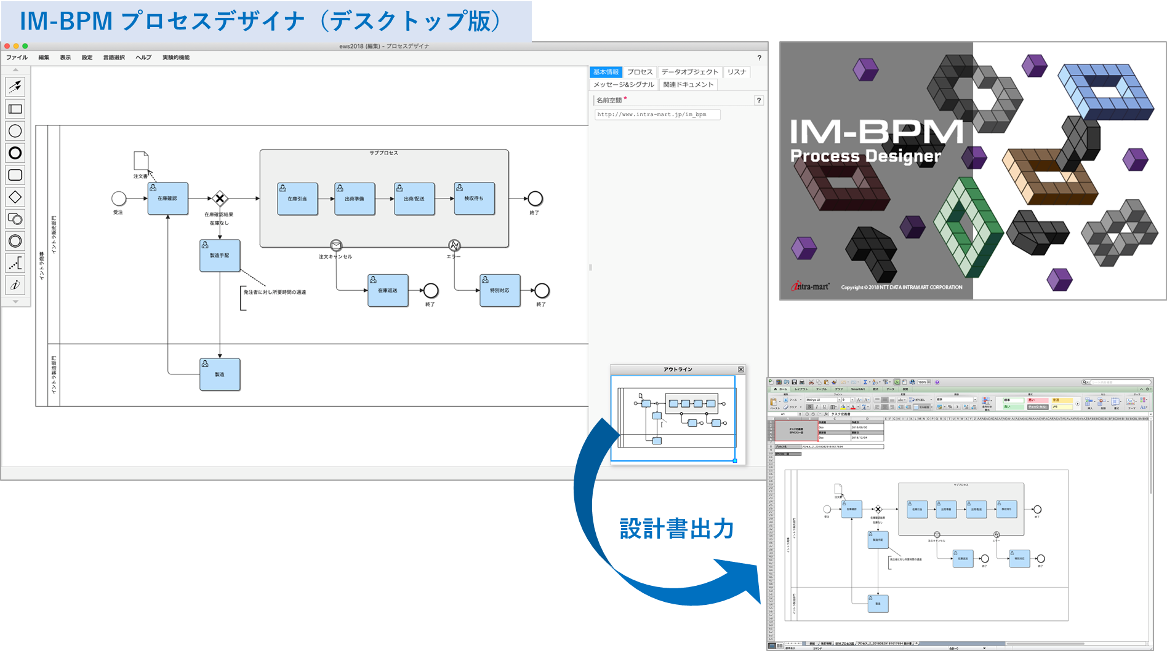Click the 注文キャンセル message boundary event

[336, 245]
